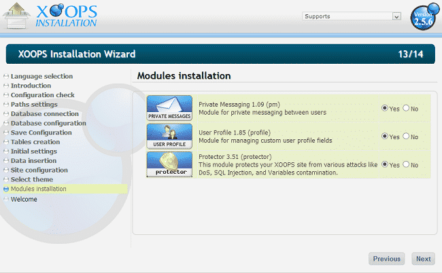The width and height of the screenshot is (442, 273).
Task: Select Yes for Protector module
Action: pyautogui.click(x=385, y=164)
